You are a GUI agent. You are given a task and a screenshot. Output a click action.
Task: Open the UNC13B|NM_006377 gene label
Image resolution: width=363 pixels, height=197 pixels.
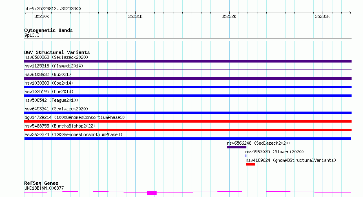(x=44, y=188)
